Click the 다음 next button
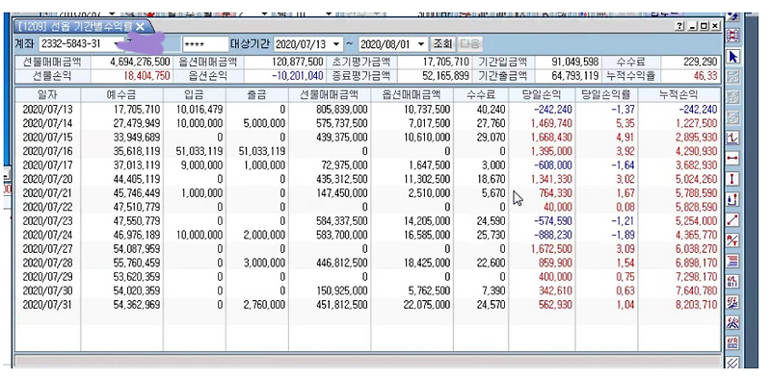This screenshot has height=379, width=771. 470,44
